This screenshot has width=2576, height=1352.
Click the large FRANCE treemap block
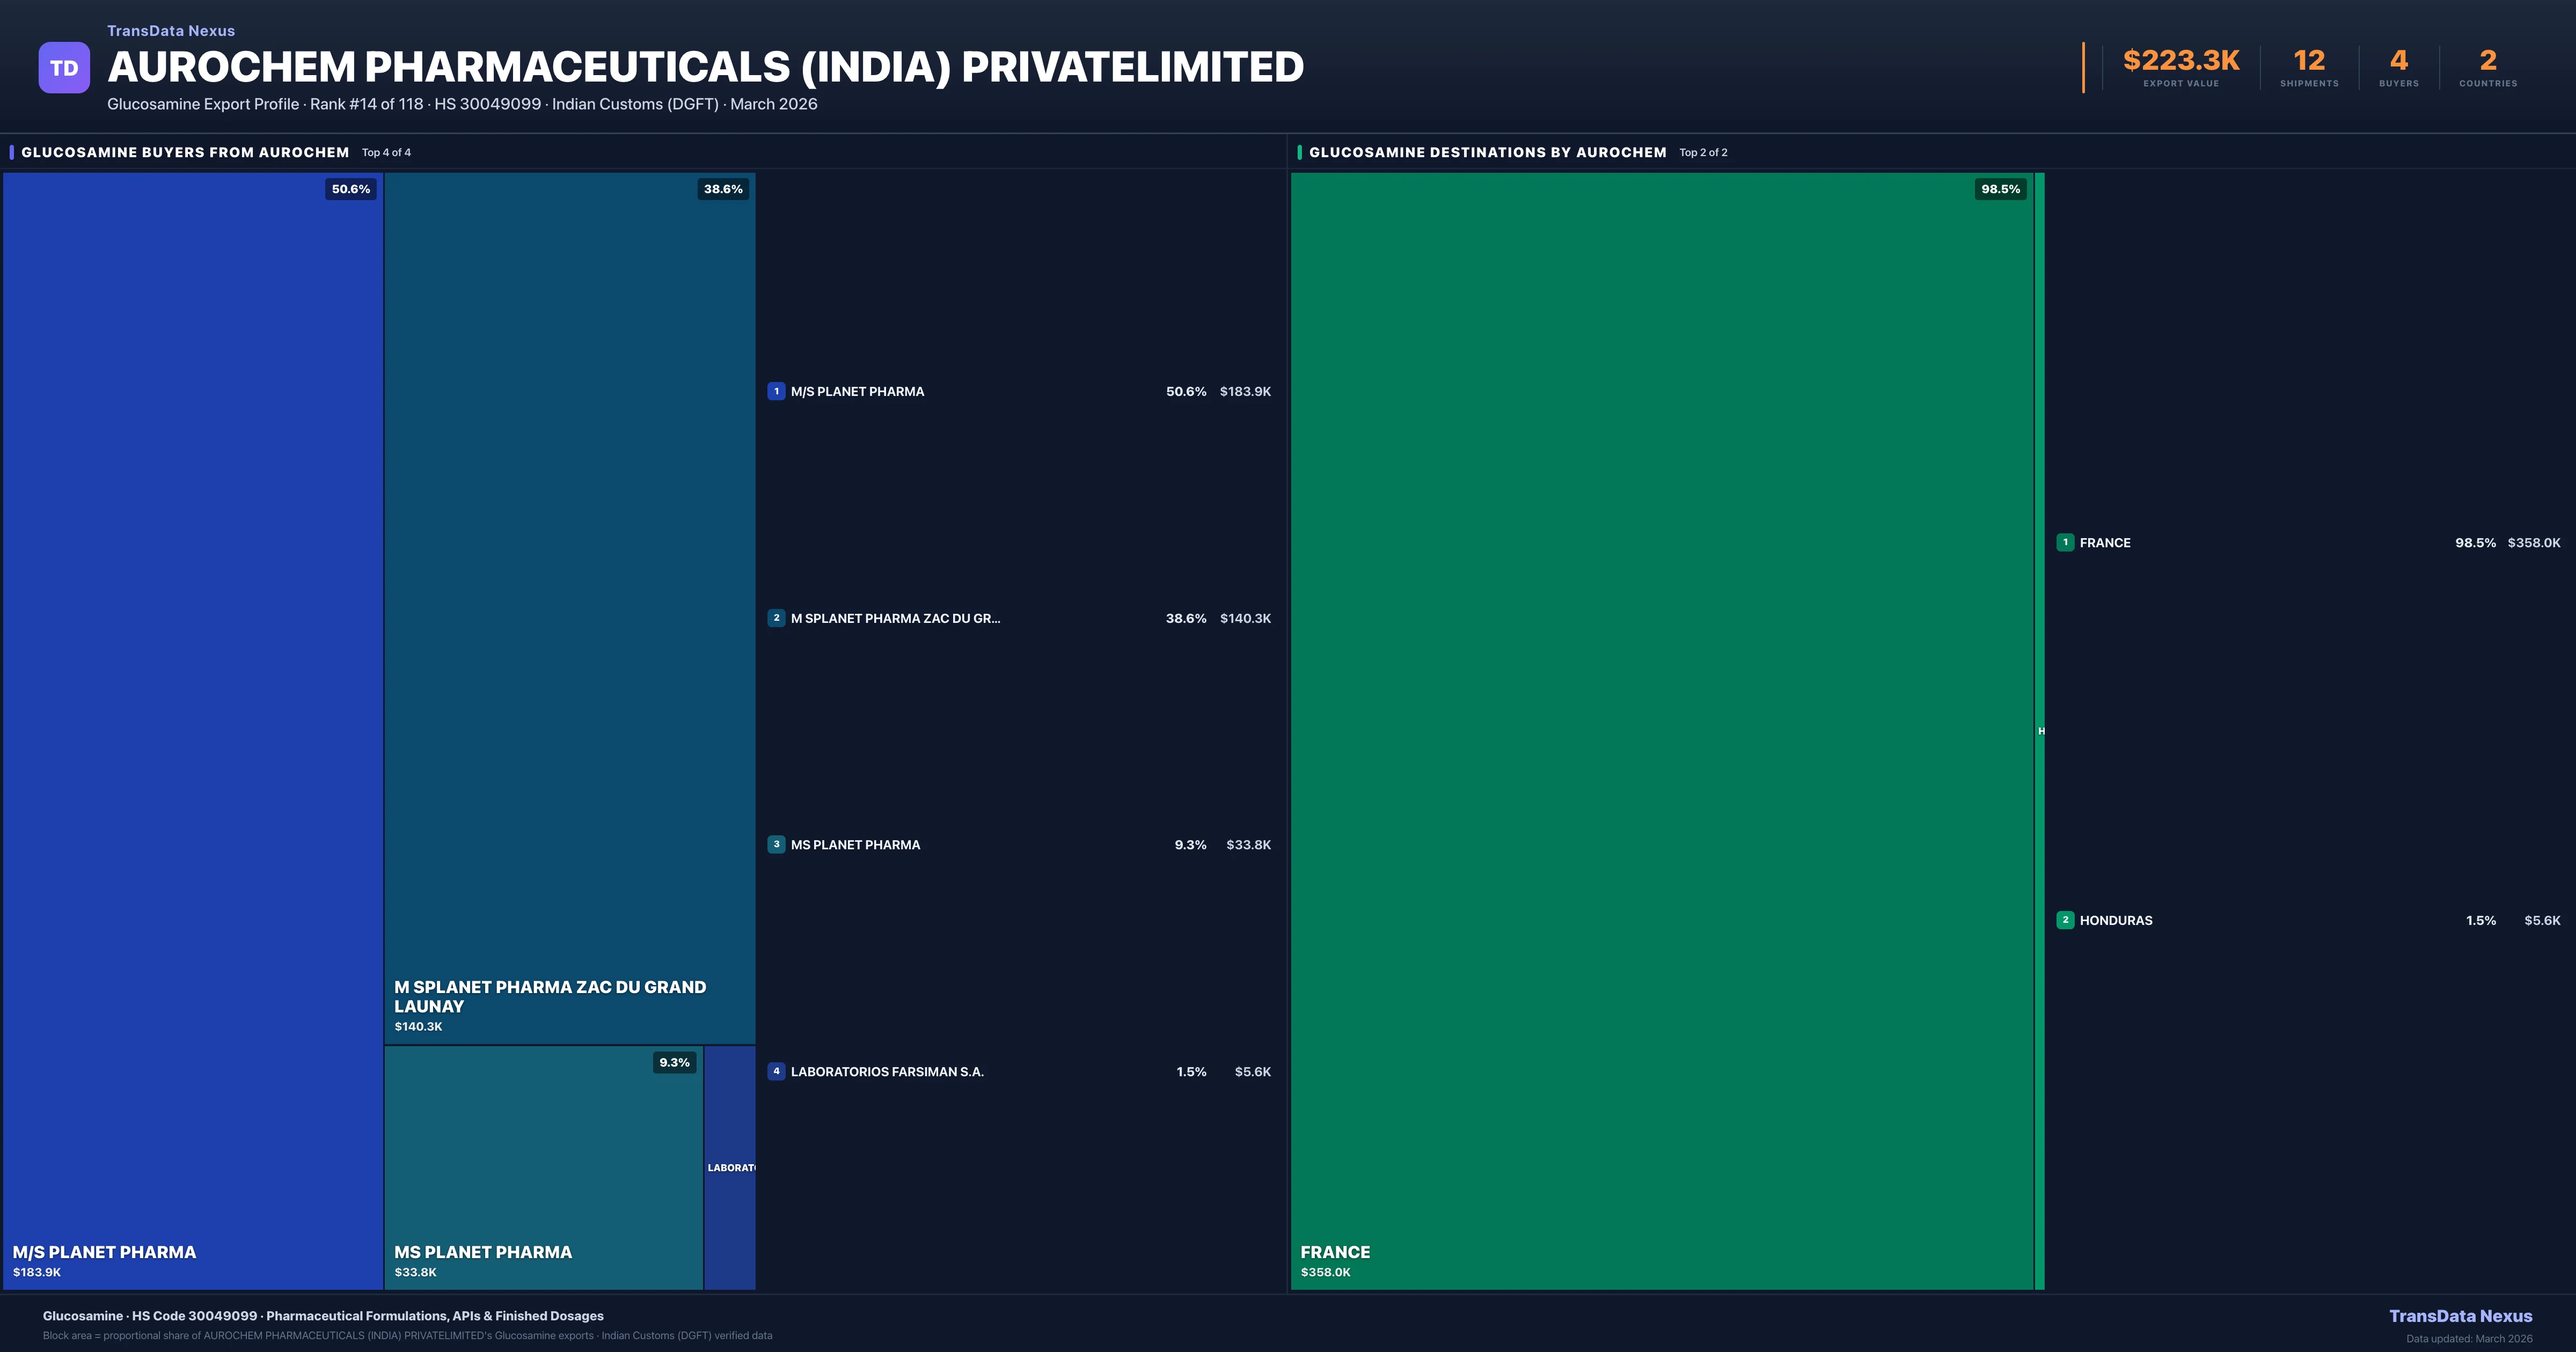pyautogui.click(x=1662, y=730)
